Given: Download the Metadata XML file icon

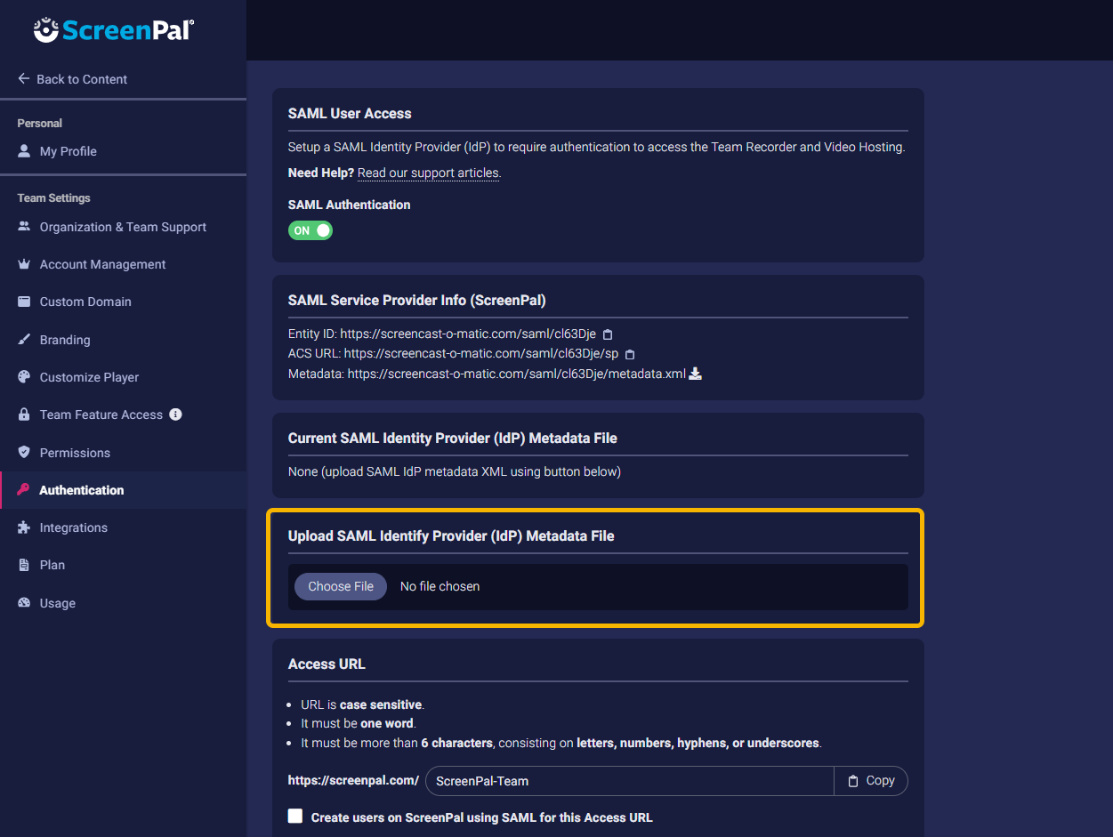Looking at the screenshot, I should pyautogui.click(x=696, y=374).
